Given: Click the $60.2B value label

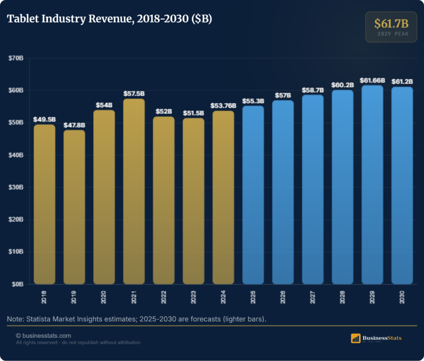Looking at the screenshot, I should [343, 85].
